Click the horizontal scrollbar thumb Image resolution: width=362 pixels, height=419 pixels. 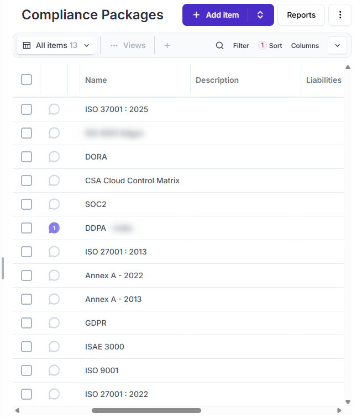click(146, 410)
